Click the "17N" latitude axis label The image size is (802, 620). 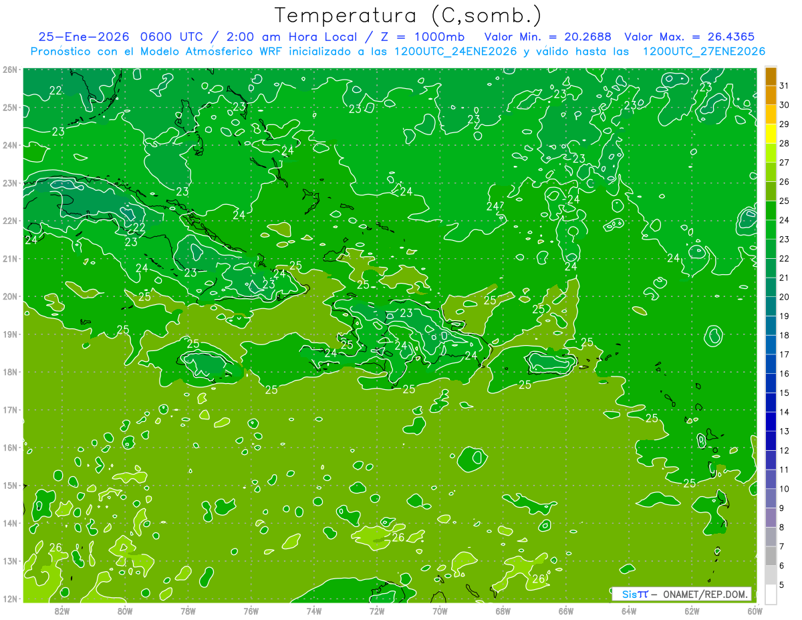[x=9, y=410]
